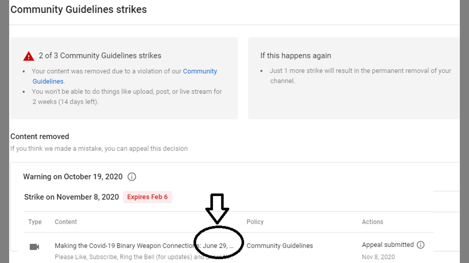This screenshot has height=263, width=469.
Task: Click info icon next to Appeal submitted
Action: coord(421,245)
